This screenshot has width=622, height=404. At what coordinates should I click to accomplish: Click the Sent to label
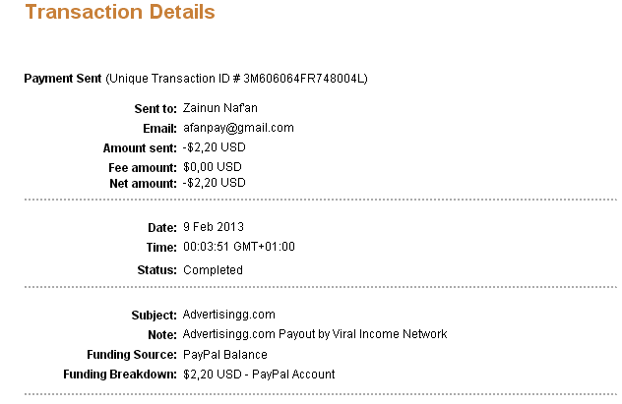point(155,108)
